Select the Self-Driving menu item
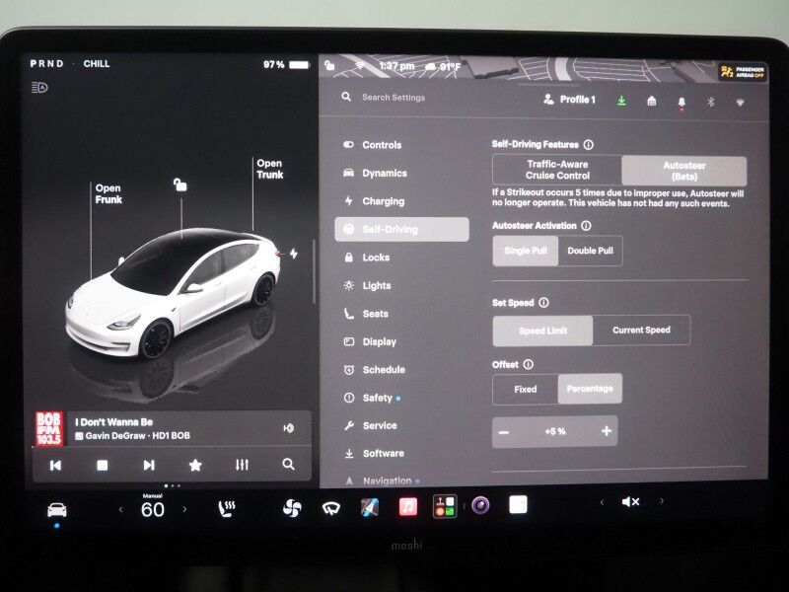The image size is (789, 592). click(x=401, y=230)
